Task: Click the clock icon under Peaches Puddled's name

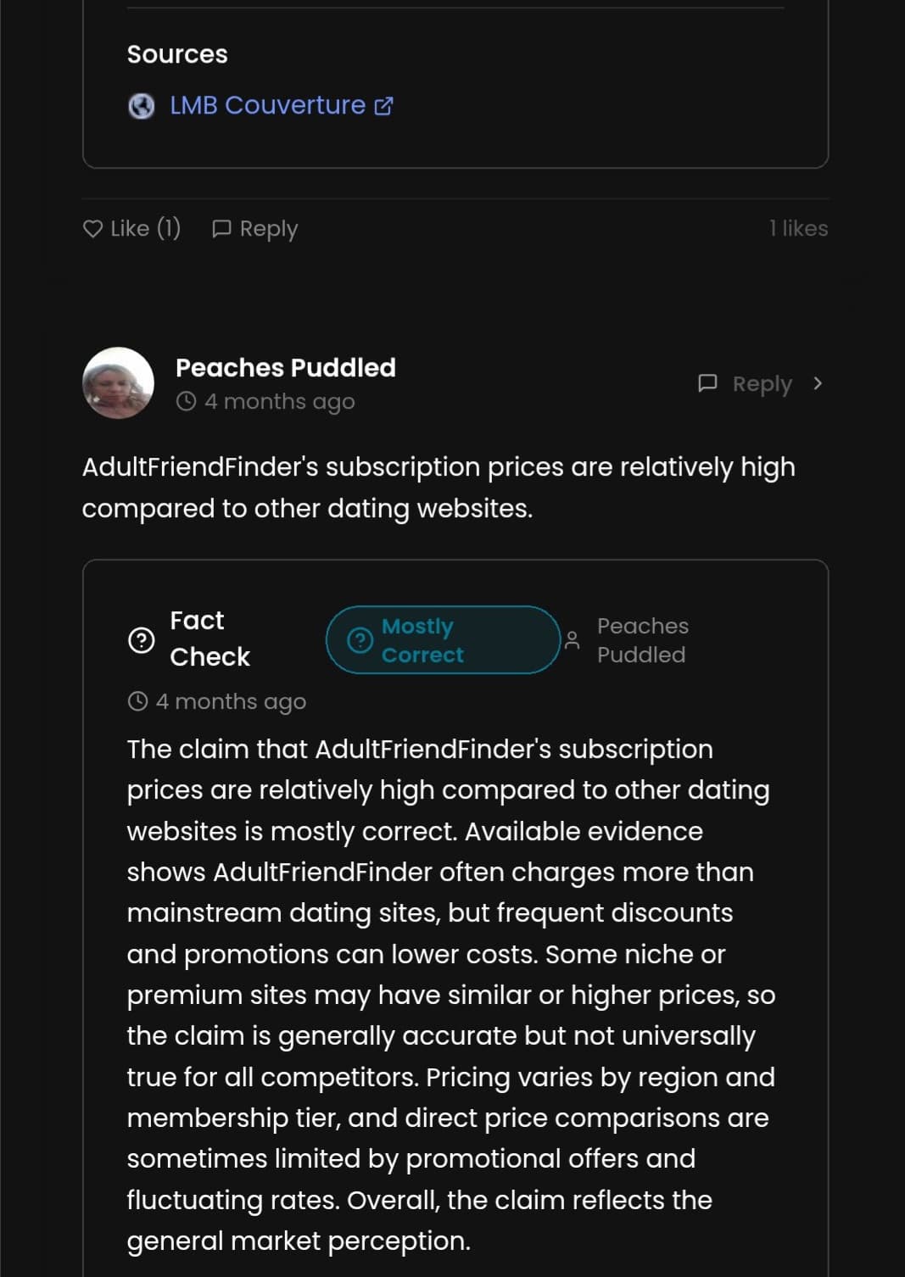Action: click(x=186, y=401)
